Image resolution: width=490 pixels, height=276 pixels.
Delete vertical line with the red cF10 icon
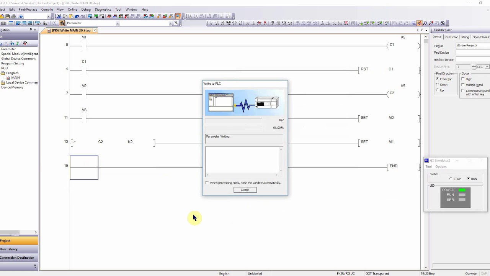(x=265, y=23)
